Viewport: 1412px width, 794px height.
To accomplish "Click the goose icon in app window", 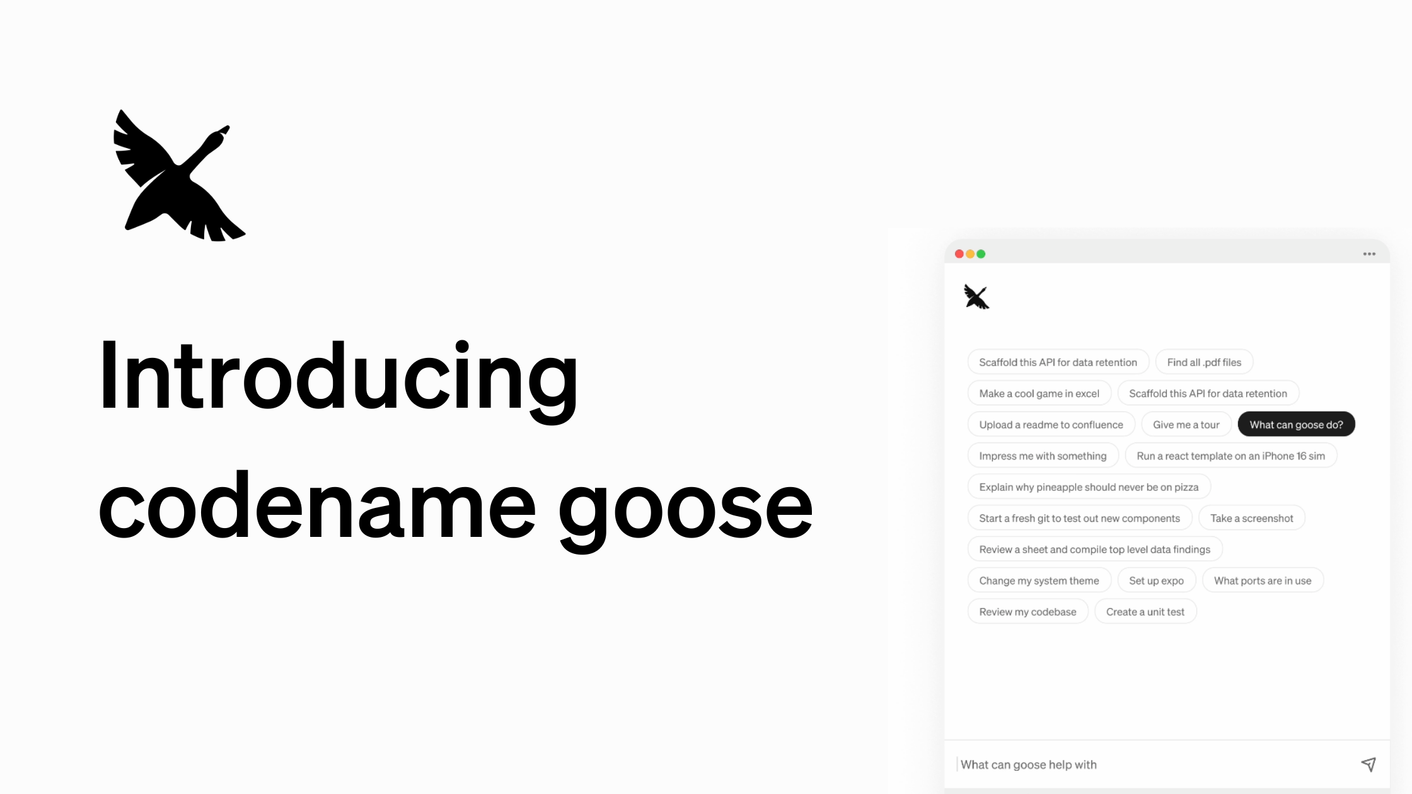I will [976, 296].
